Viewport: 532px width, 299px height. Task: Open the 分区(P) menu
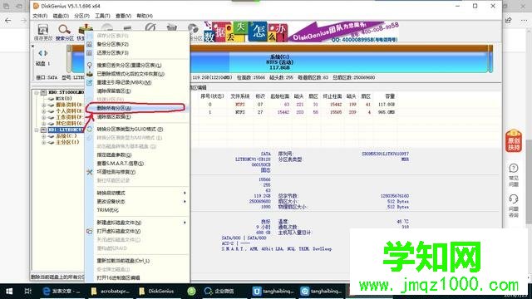[81, 16]
